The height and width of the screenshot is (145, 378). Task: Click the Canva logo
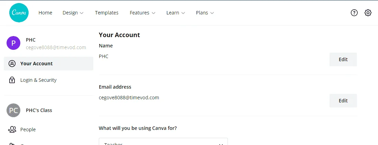19,13
